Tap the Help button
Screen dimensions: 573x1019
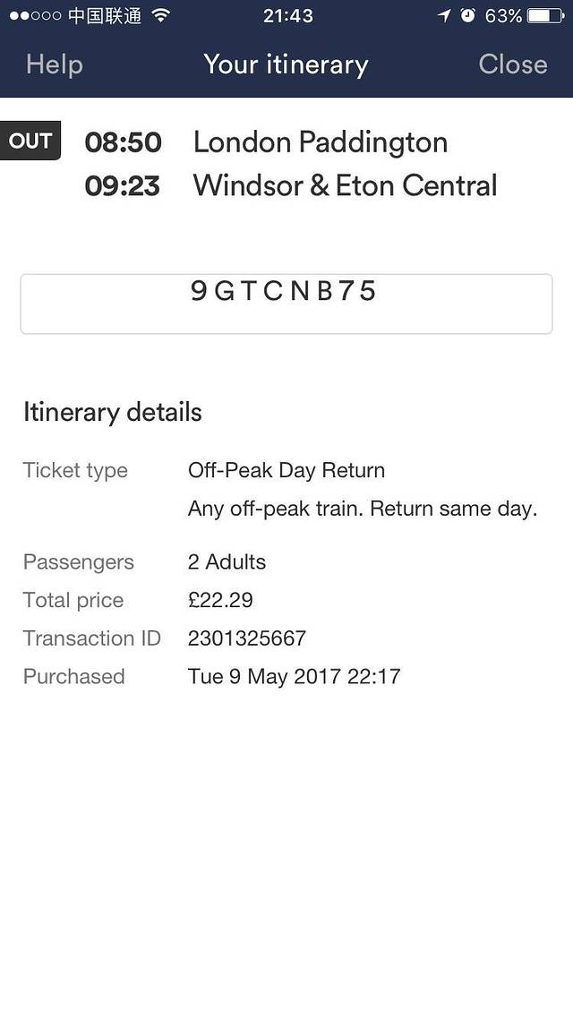coord(55,64)
